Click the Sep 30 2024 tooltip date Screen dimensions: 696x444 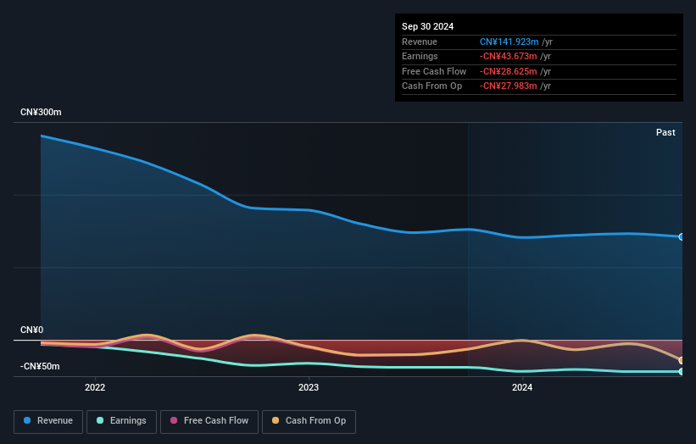pyautogui.click(x=427, y=26)
